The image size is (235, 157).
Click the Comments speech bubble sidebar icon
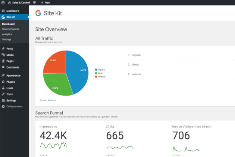coord(3,67)
